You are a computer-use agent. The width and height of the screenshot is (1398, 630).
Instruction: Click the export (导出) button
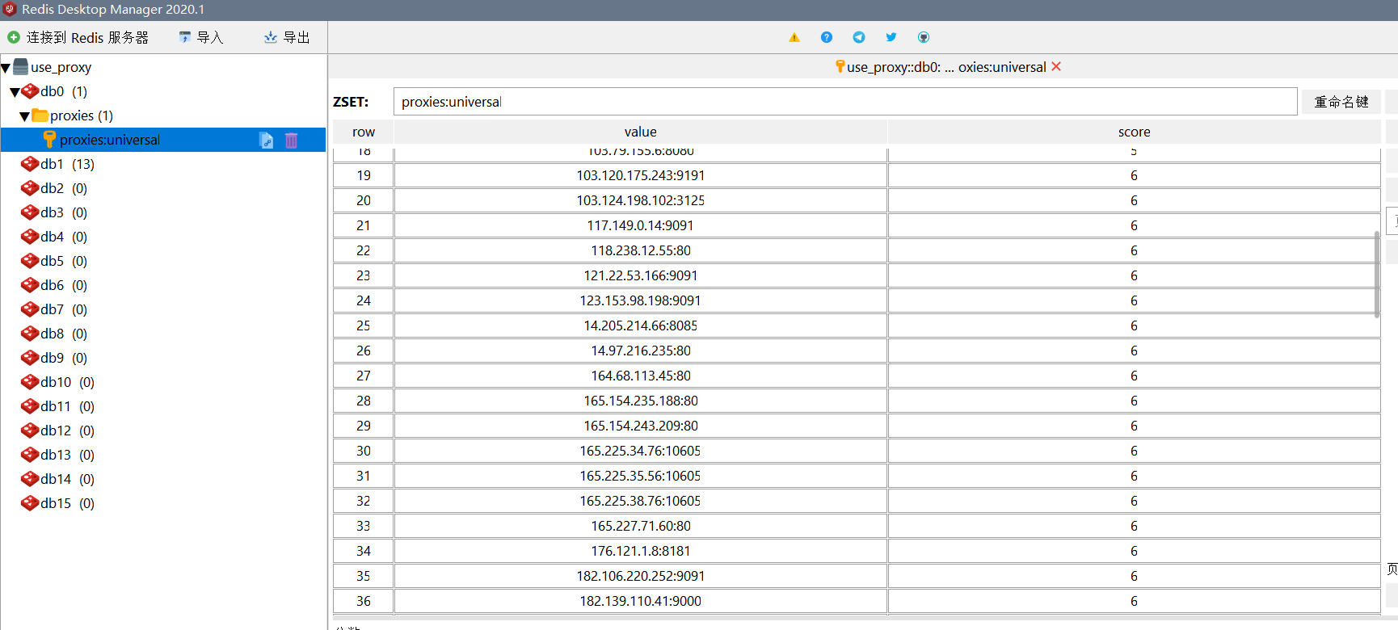pos(287,37)
